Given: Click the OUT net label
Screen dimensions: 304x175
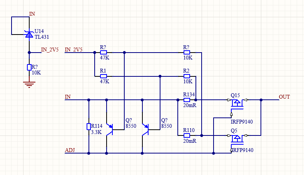Looking at the screenshot, I should pyautogui.click(x=284, y=97).
